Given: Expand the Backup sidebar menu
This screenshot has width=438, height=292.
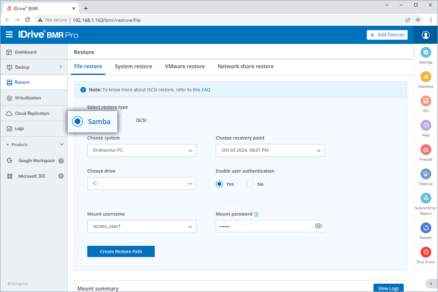Looking at the screenshot, I should pos(34,67).
